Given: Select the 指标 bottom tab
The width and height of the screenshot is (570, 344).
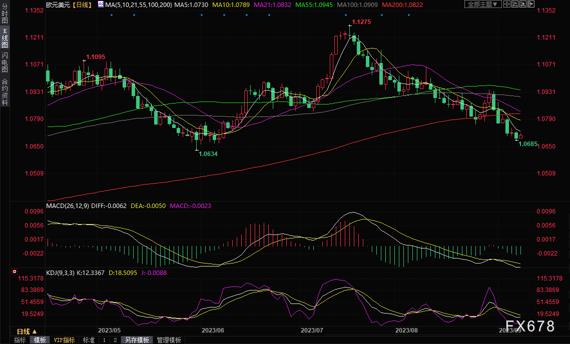Looking at the screenshot, I should (x=20, y=340).
